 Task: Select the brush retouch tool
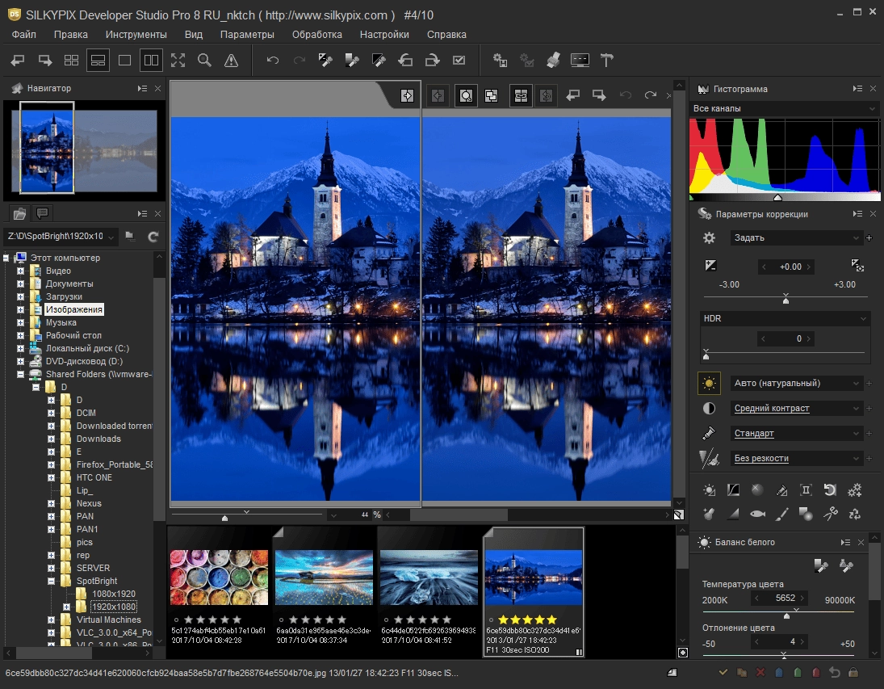click(781, 514)
